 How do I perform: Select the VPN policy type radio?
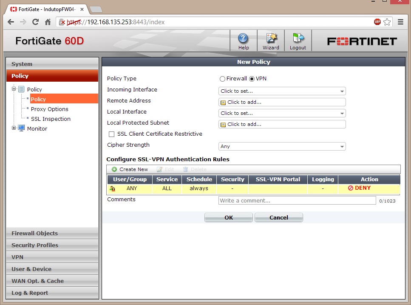(x=252, y=79)
